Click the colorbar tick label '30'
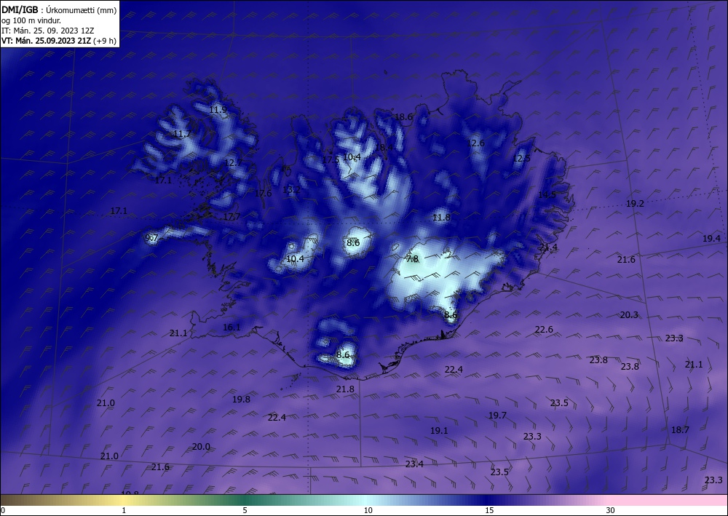Screen dimensions: 728x516 click(x=610, y=510)
